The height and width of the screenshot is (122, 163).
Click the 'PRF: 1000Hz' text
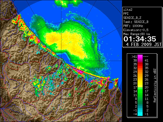tap(133, 26)
